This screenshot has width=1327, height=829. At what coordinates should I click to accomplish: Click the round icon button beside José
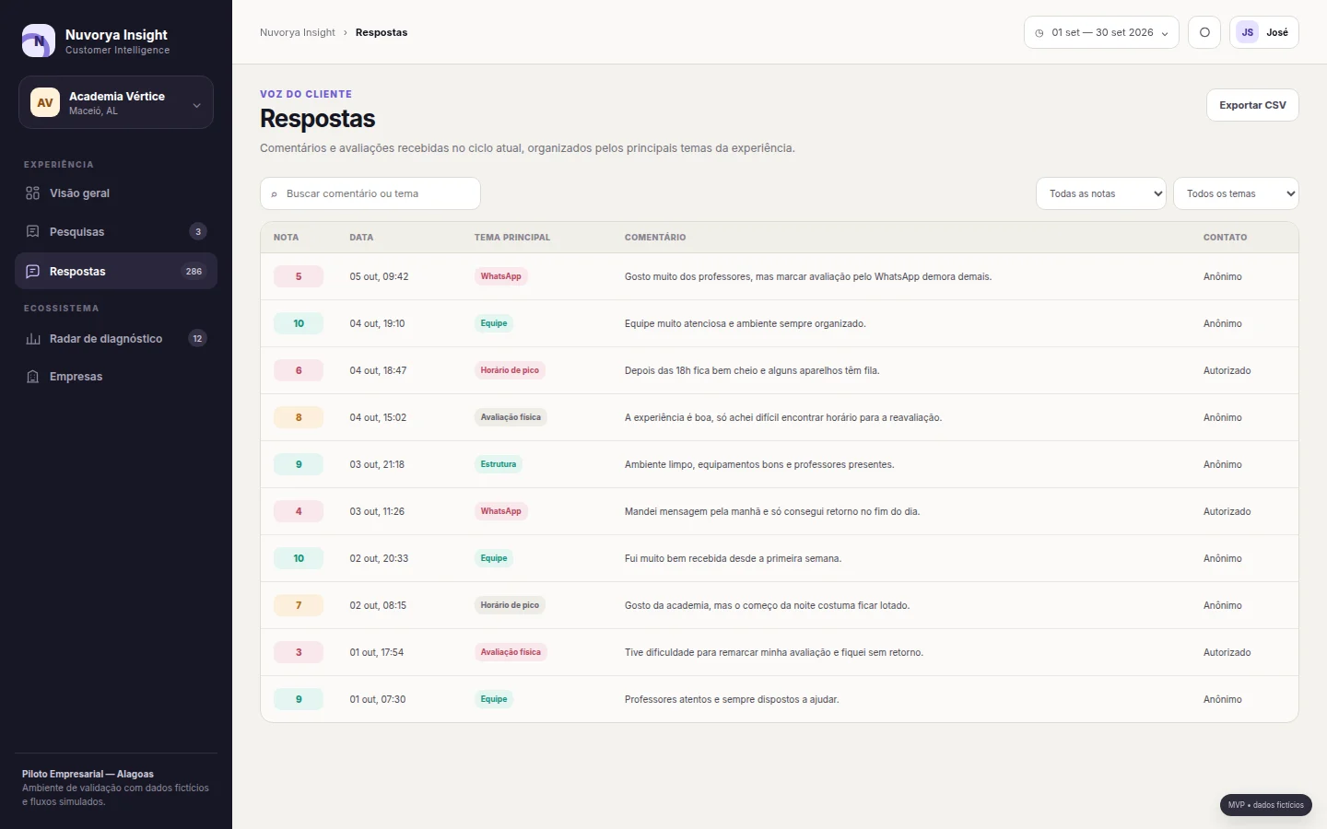[1204, 32]
